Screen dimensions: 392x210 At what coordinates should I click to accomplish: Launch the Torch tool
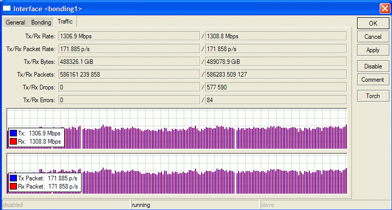click(x=373, y=96)
